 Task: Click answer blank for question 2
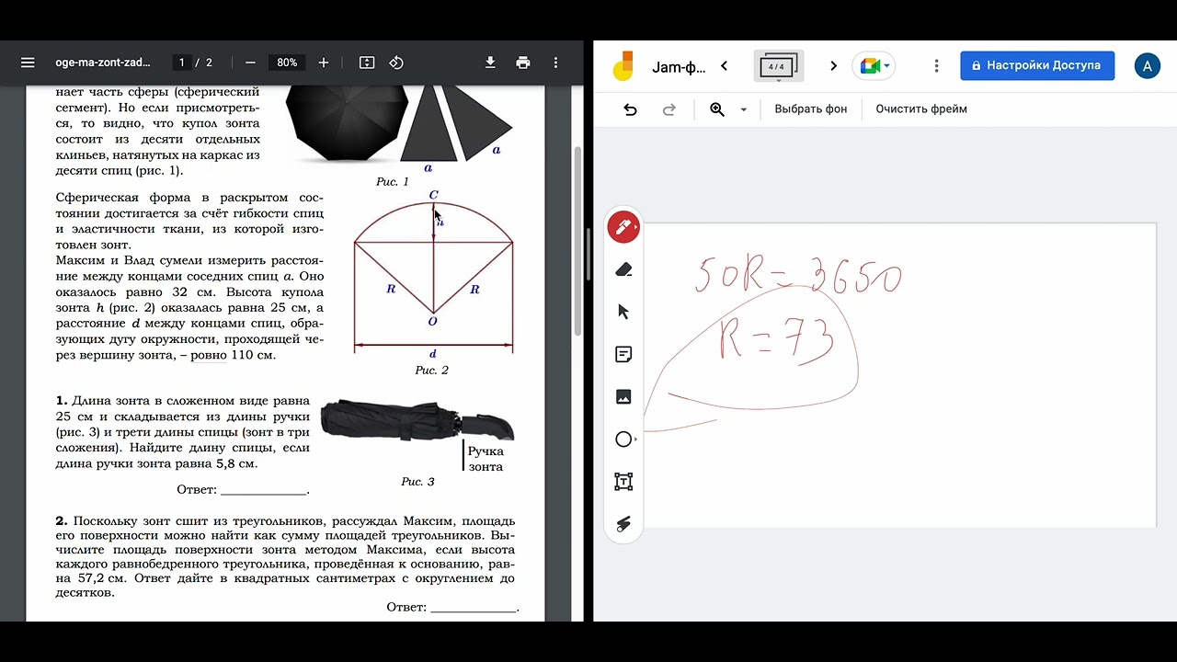tap(474, 609)
